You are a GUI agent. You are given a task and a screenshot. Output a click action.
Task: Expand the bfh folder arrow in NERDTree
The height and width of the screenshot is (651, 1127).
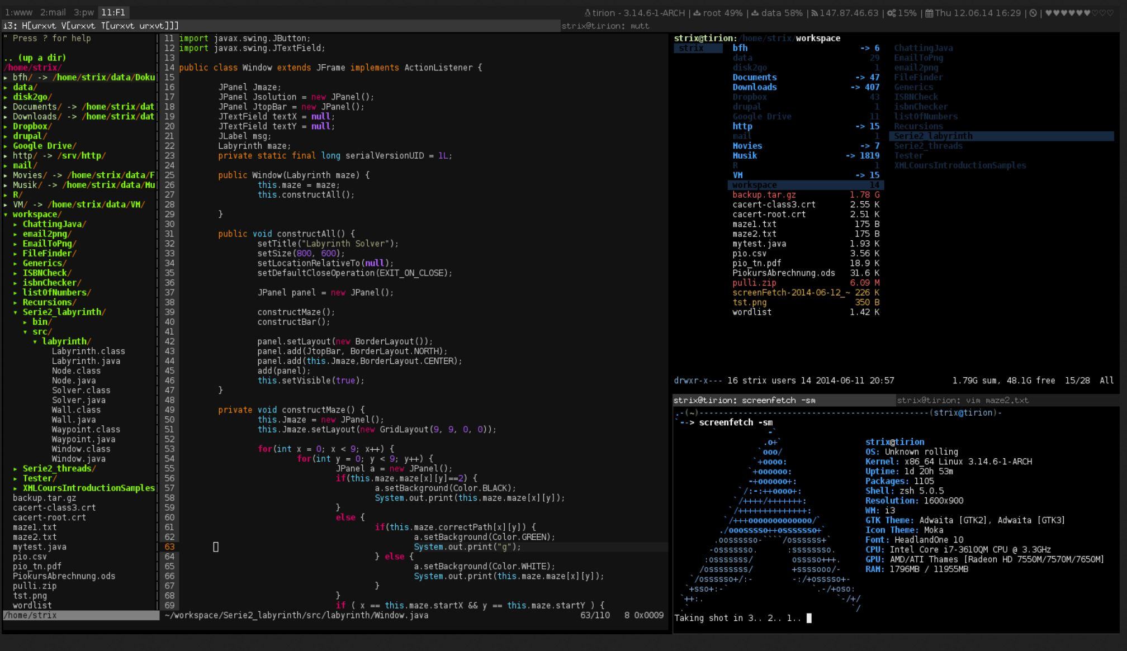pos(6,78)
